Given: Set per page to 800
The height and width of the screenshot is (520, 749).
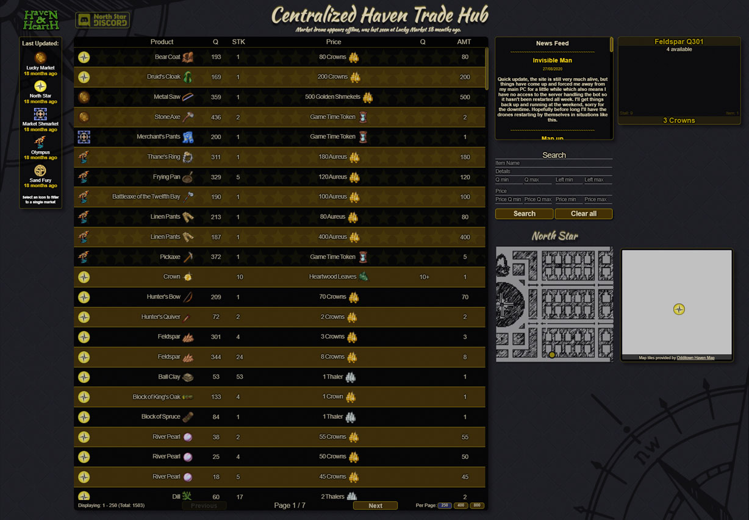Looking at the screenshot, I should tap(477, 505).
